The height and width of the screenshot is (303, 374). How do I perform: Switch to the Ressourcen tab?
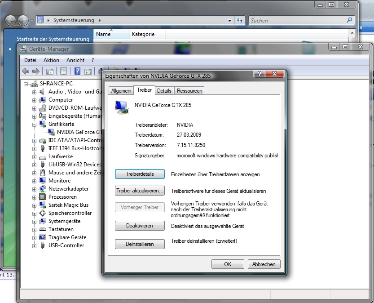coord(189,91)
